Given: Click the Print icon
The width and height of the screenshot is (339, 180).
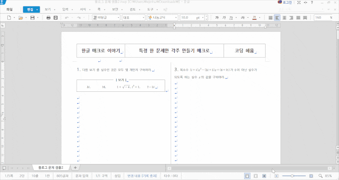Looking at the screenshot, I should [x=48, y=18].
